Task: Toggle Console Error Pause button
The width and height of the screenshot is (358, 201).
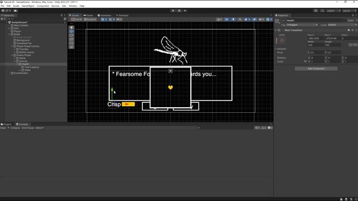Action: (x=28, y=128)
